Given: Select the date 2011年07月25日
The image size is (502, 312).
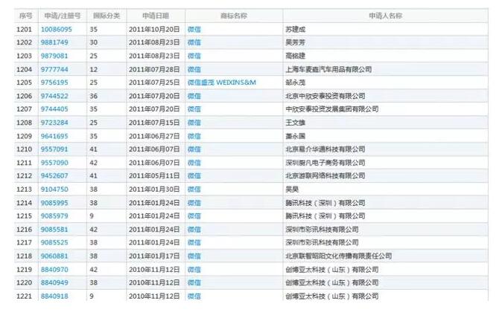Looking at the screenshot, I should point(154,82).
